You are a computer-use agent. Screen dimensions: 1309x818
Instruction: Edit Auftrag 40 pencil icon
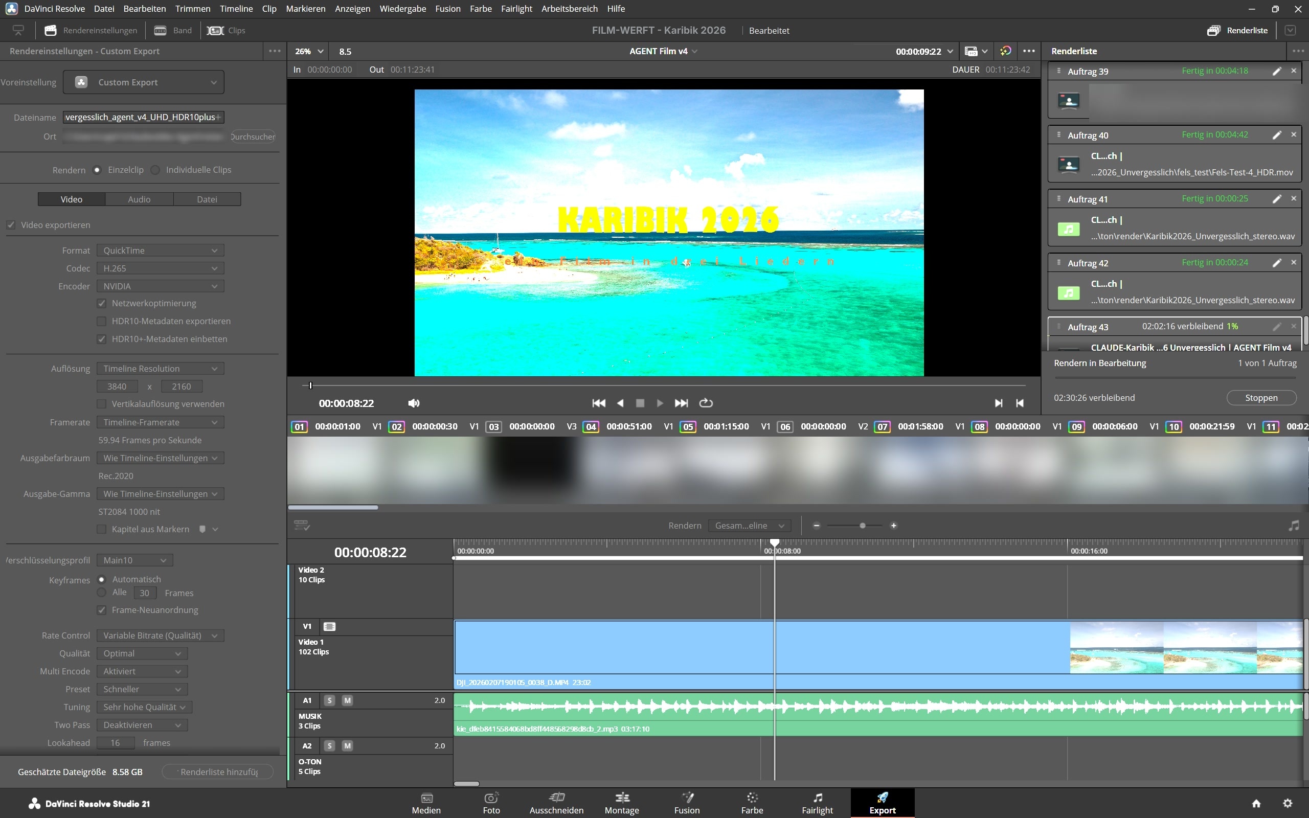[x=1277, y=134]
